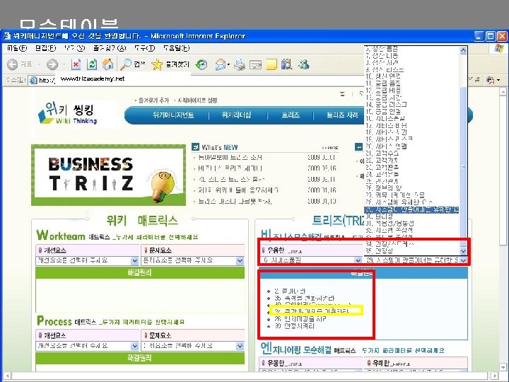Click principle 30 in the solution results list
This screenshot has height=382, width=509.
295,326
